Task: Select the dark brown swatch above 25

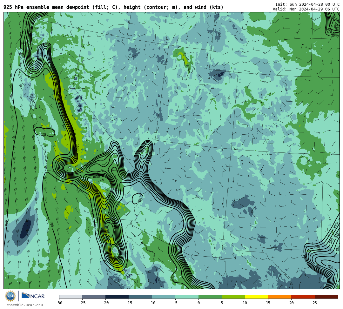Action: pyautogui.click(x=326, y=297)
